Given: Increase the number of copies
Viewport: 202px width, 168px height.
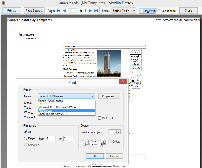Looking at the screenshot, I should click(x=119, y=131).
